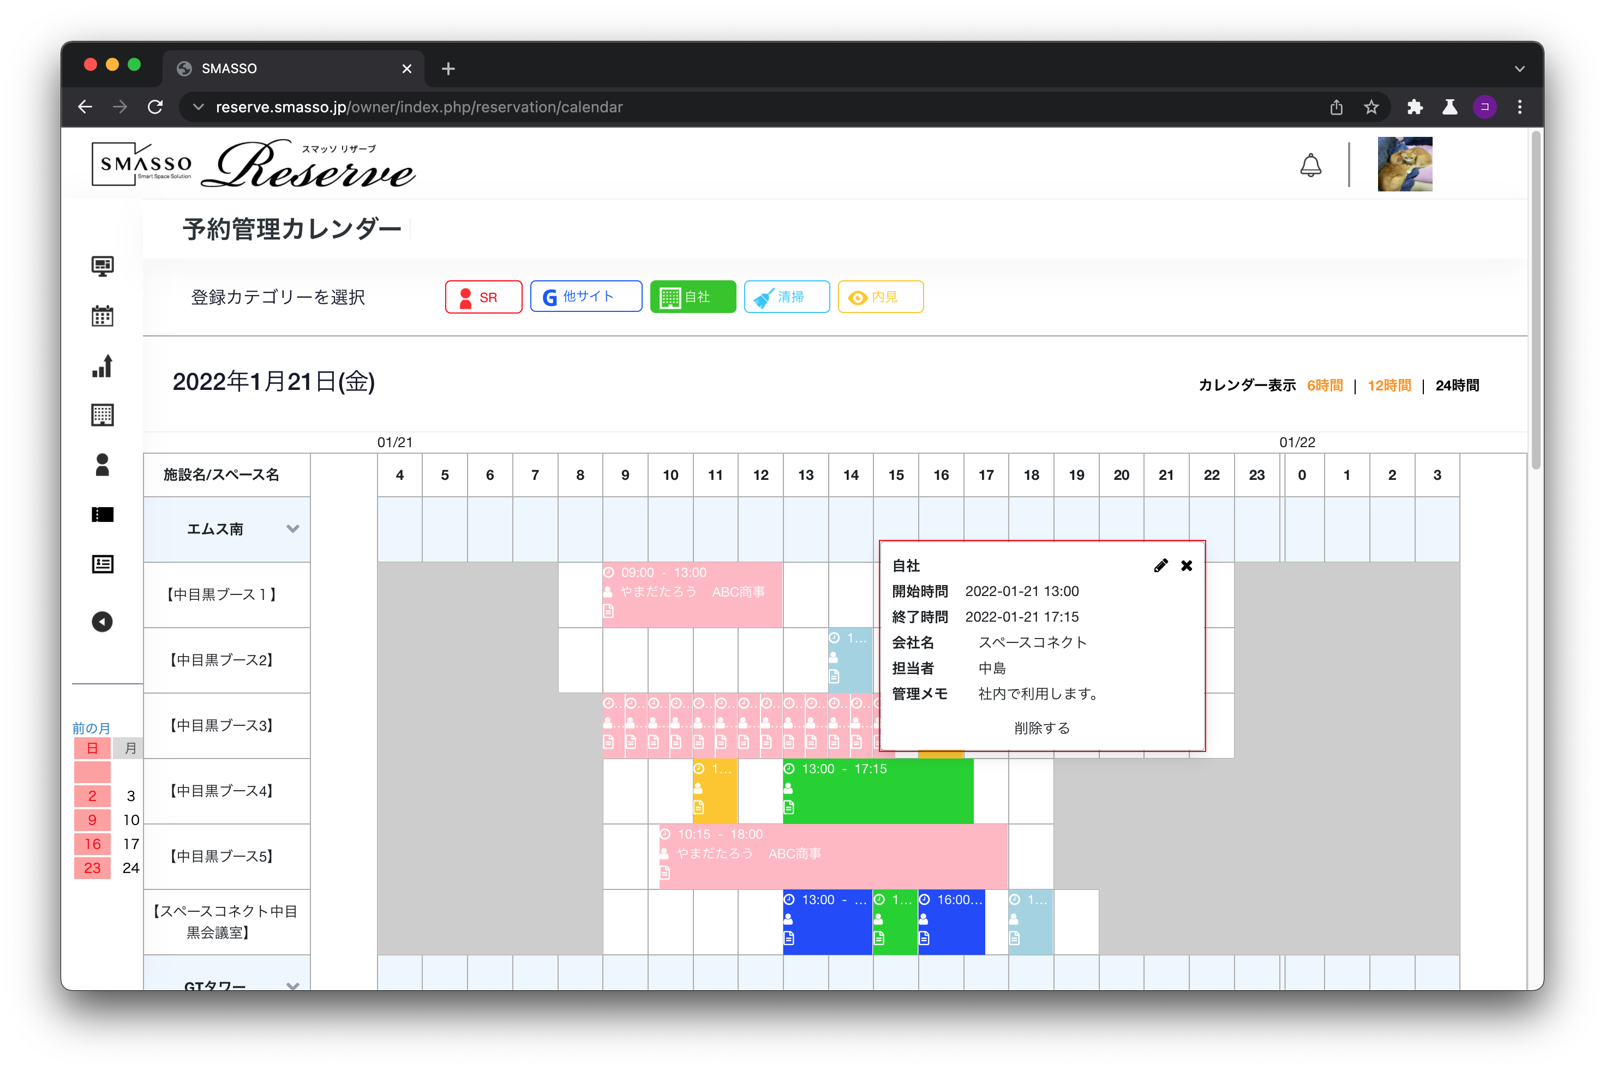Open the bar chart statistics icon
This screenshot has height=1071, width=1605.
tap(102, 366)
